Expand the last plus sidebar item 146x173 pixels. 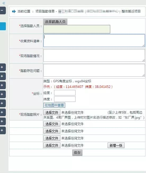point(3,130)
